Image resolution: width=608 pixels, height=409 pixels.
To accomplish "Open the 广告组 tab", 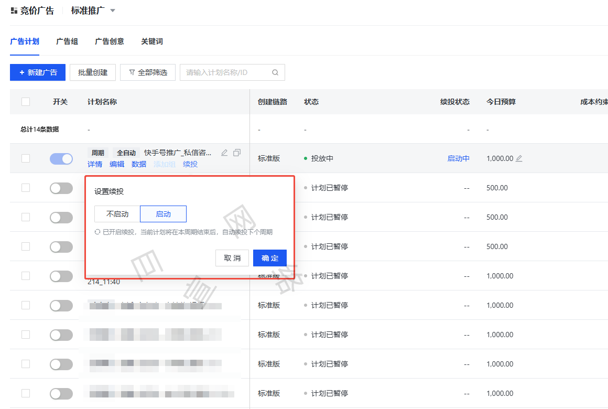I will [x=67, y=41].
